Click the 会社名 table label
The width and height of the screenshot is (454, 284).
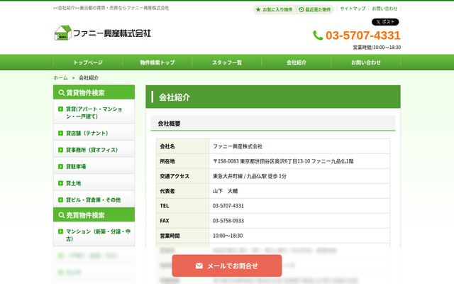[167, 146]
